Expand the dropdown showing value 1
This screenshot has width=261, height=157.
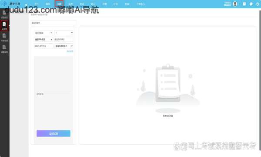[x=64, y=33]
